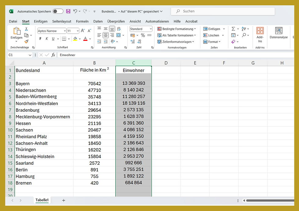Viewport: 299px width, 211px height.
Task: Click the borders grid icon
Action: tap(64, 39)
